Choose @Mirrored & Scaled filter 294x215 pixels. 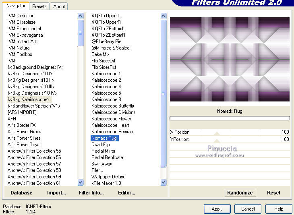pos(110,48)
